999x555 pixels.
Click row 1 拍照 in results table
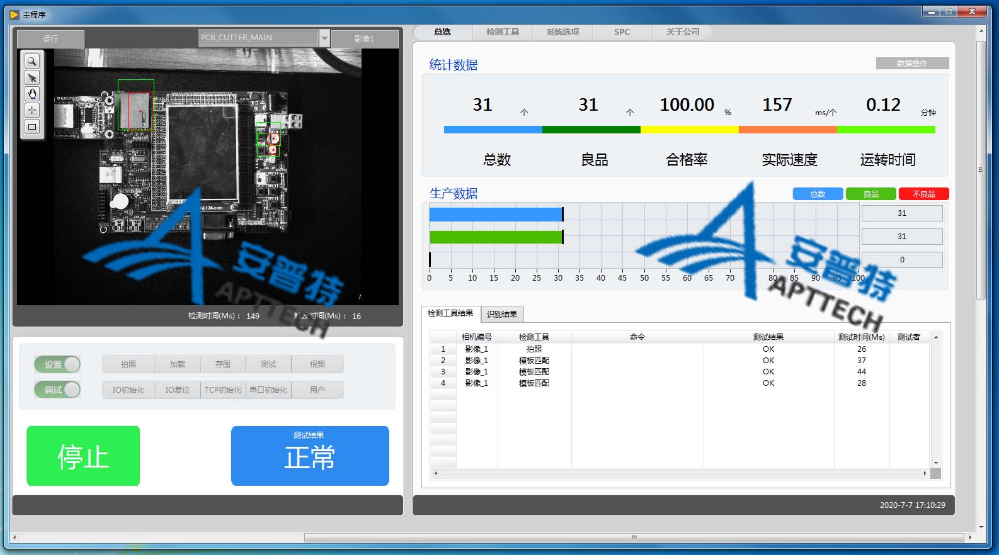[534, 349]
